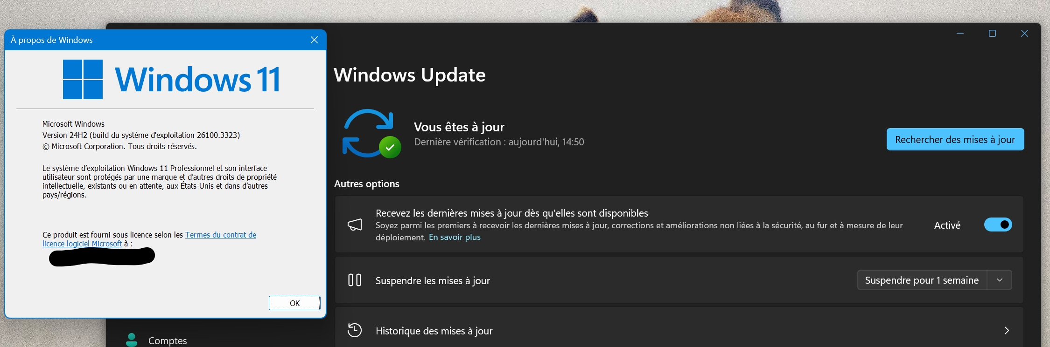1050x347 pixels.
Task: Maximize the Settings window
Action: point(992,34)
